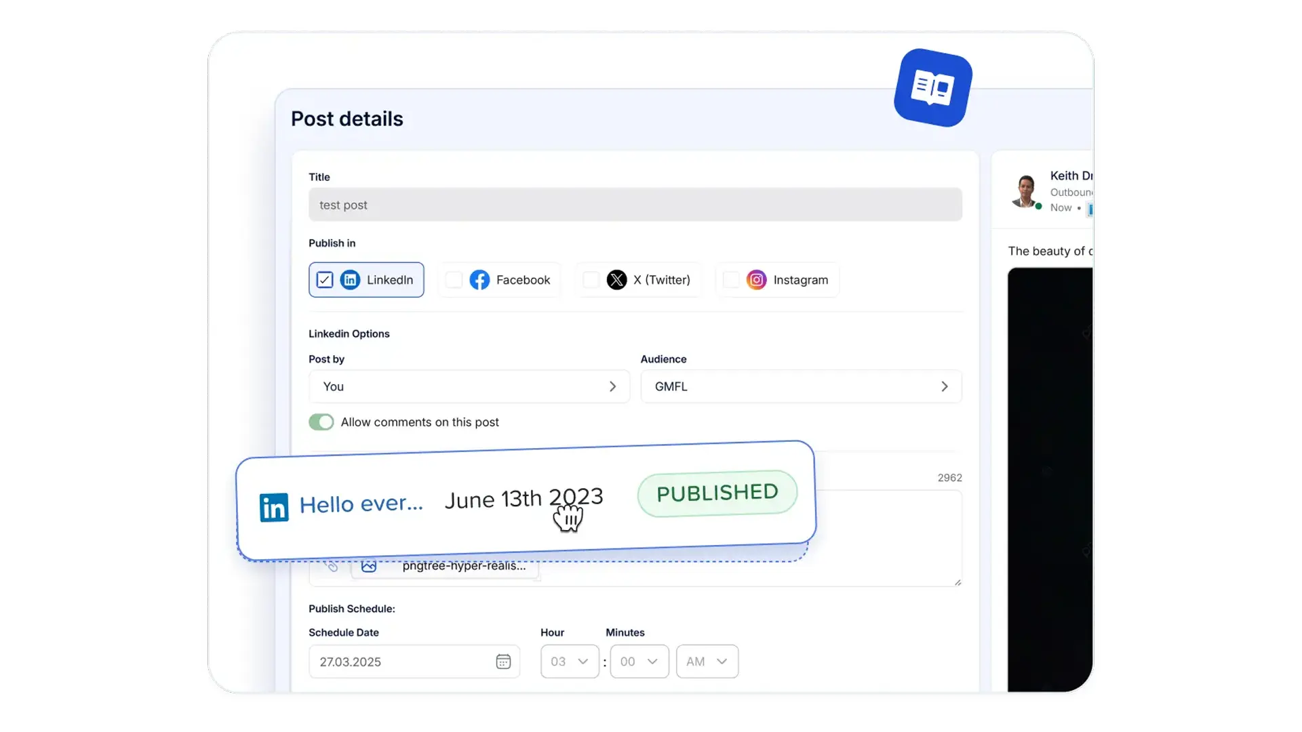Open the Hour 03 dropdown

[x=569, y=662]
